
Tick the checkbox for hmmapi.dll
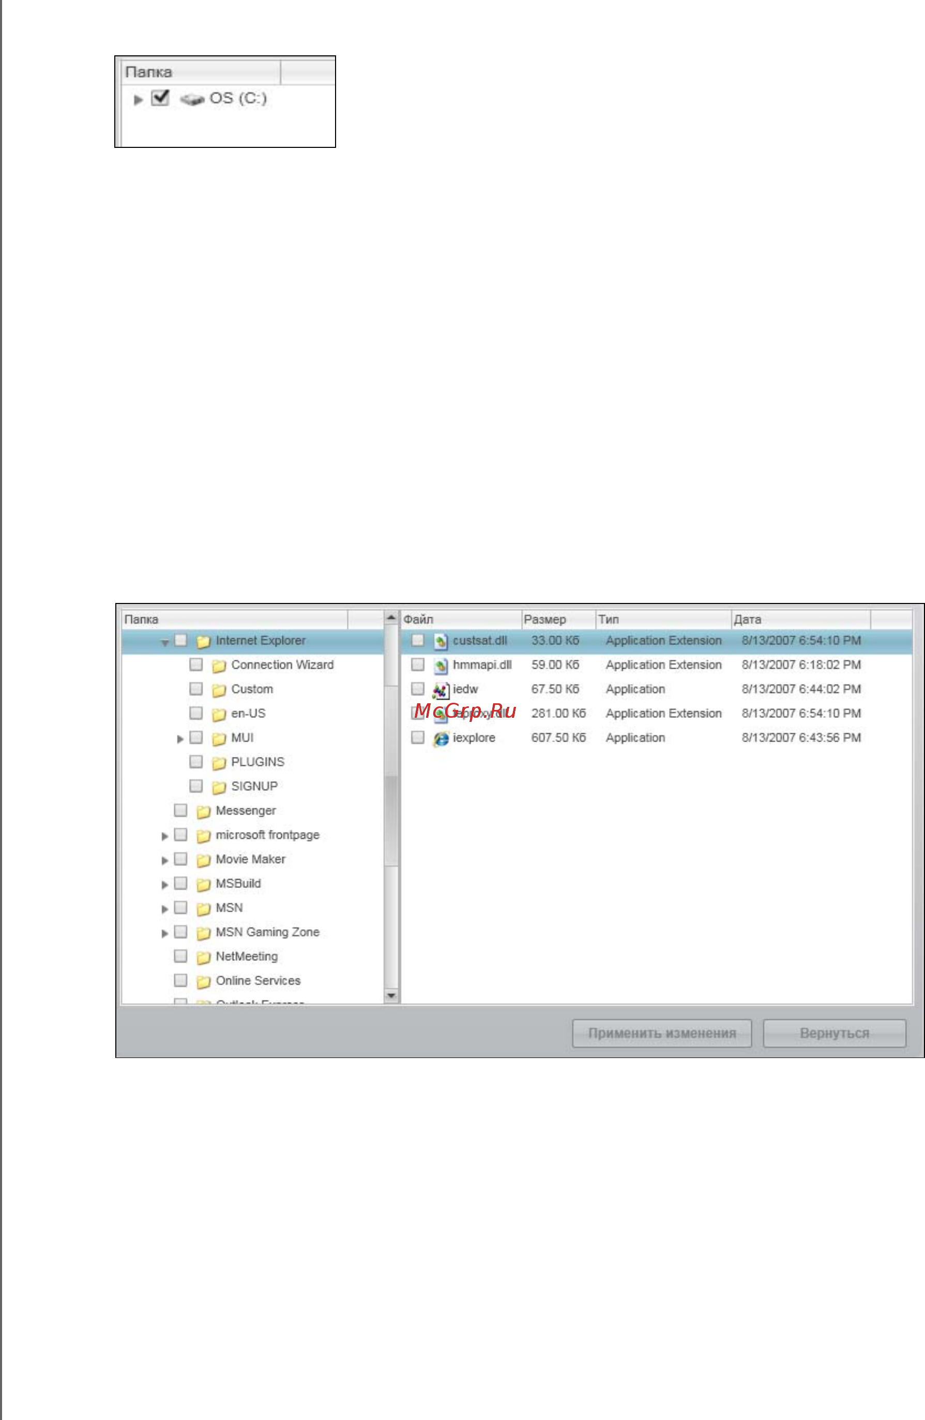click(418, 664)
